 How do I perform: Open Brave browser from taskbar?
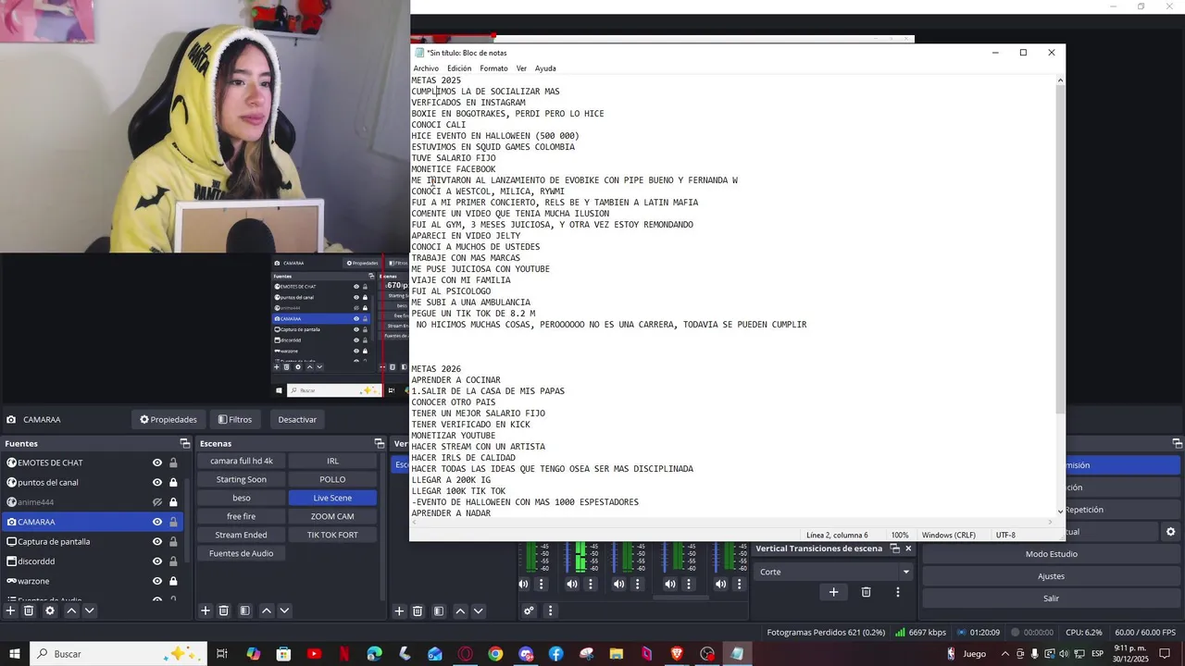677,654
